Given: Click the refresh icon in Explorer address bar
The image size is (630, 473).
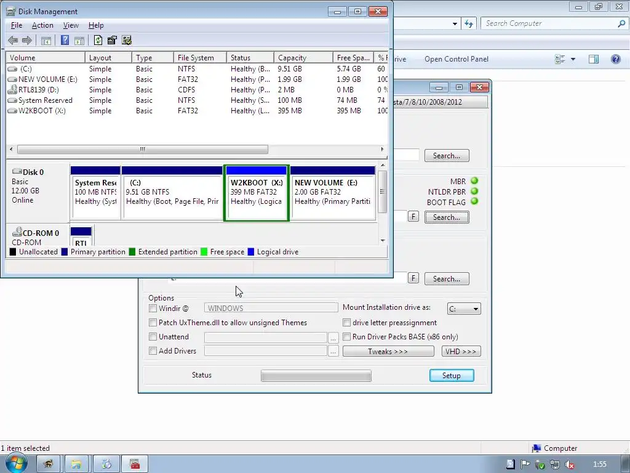Looking at the screenshot, I should tap(468, 24).
